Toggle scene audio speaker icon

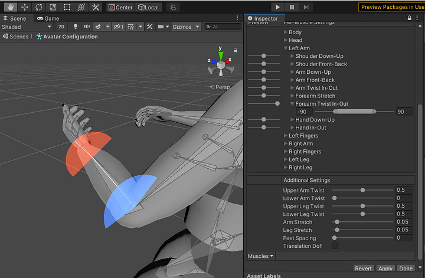pos(87,27)
